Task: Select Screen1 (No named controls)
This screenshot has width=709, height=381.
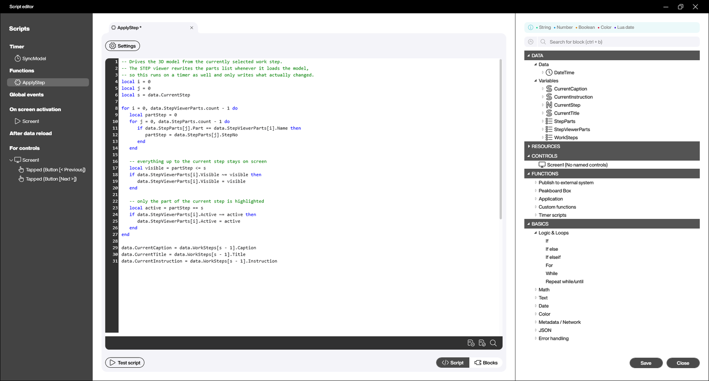Action: click(577, 165)
